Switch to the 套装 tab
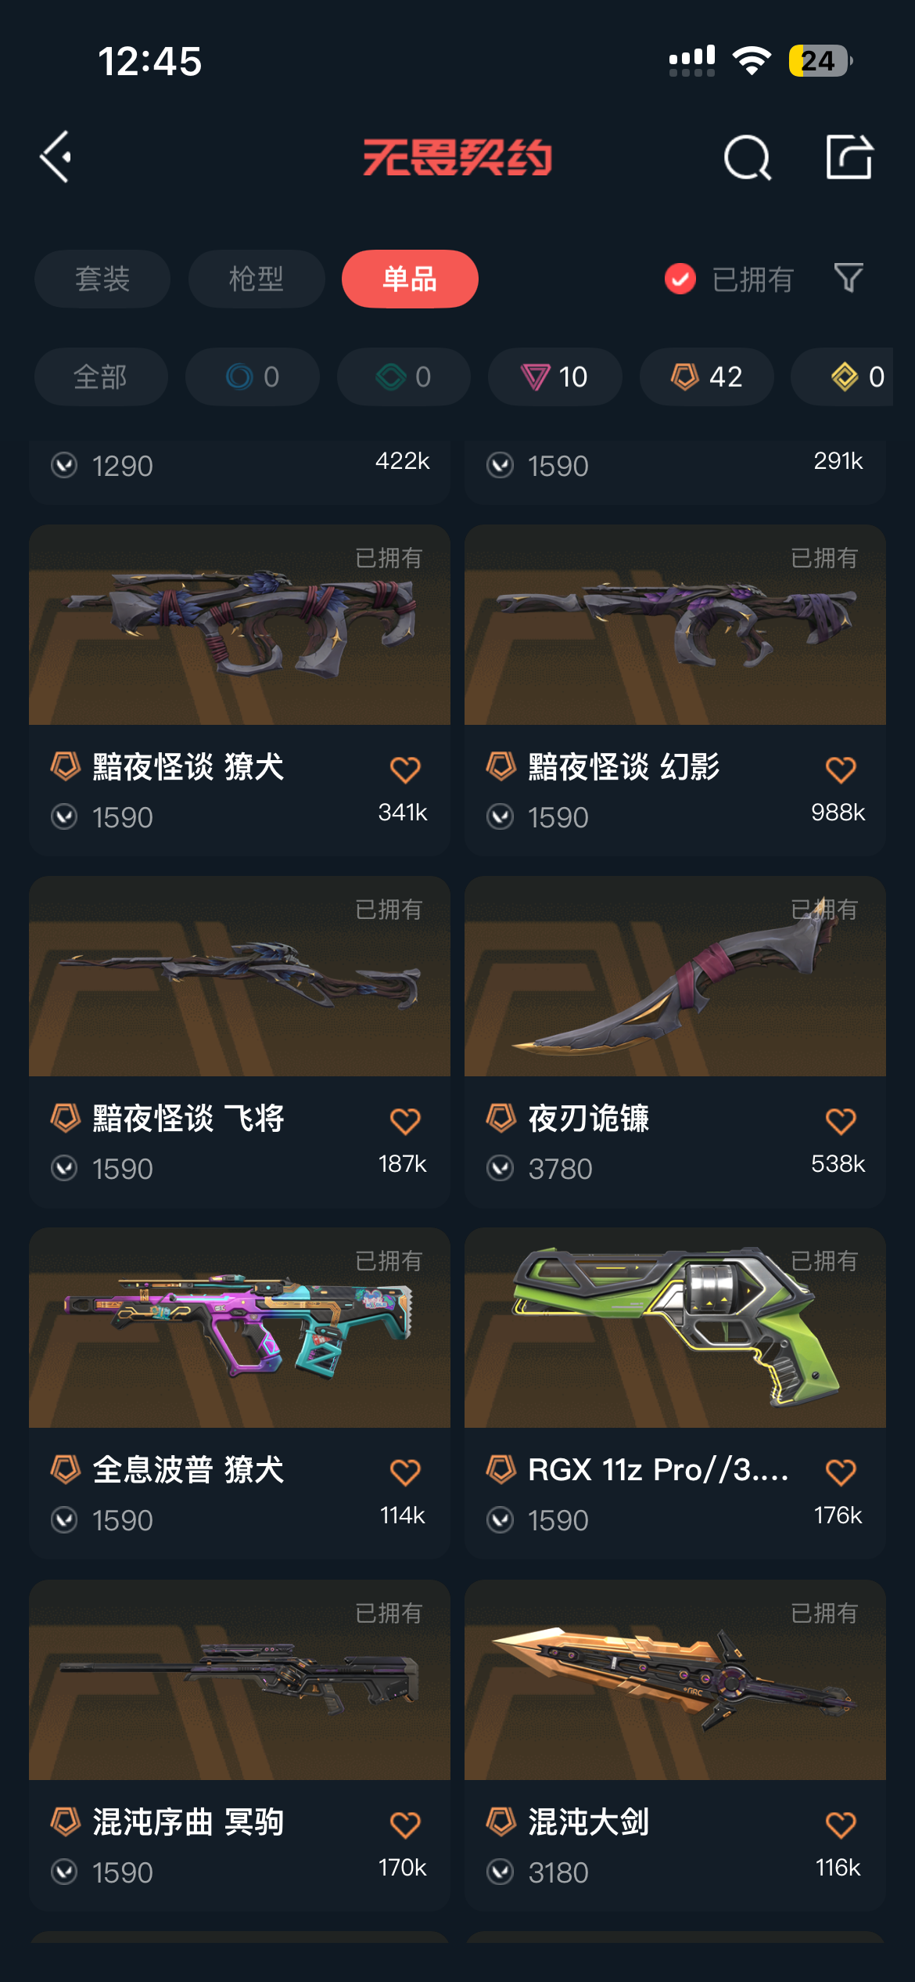The image size is (915, 1982). (x=102, y=279)
